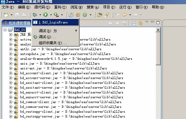The height and width of the screenshot is (119, 186).
Task: Open the 运行(R) menu
Action: tap(125, 7)
